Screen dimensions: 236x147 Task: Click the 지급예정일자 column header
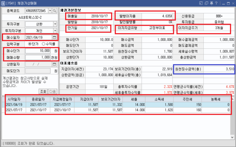coord(62,99)
